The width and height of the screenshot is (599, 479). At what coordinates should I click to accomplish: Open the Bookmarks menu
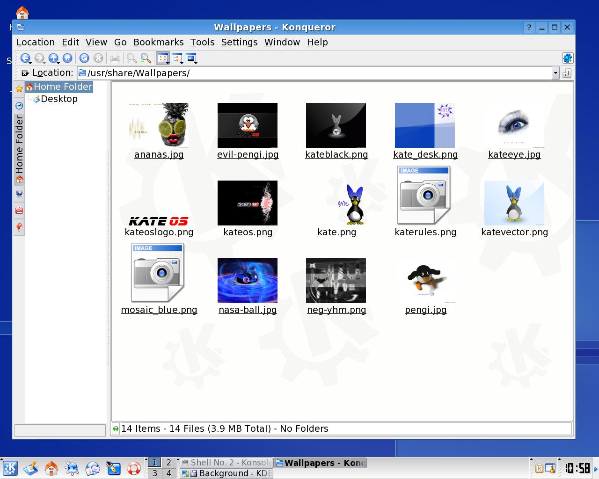pyautogui.click(x=159, y=42)
